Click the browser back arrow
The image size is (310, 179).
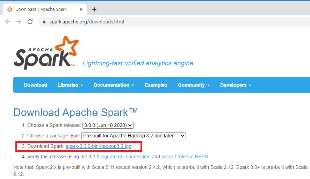8,22
